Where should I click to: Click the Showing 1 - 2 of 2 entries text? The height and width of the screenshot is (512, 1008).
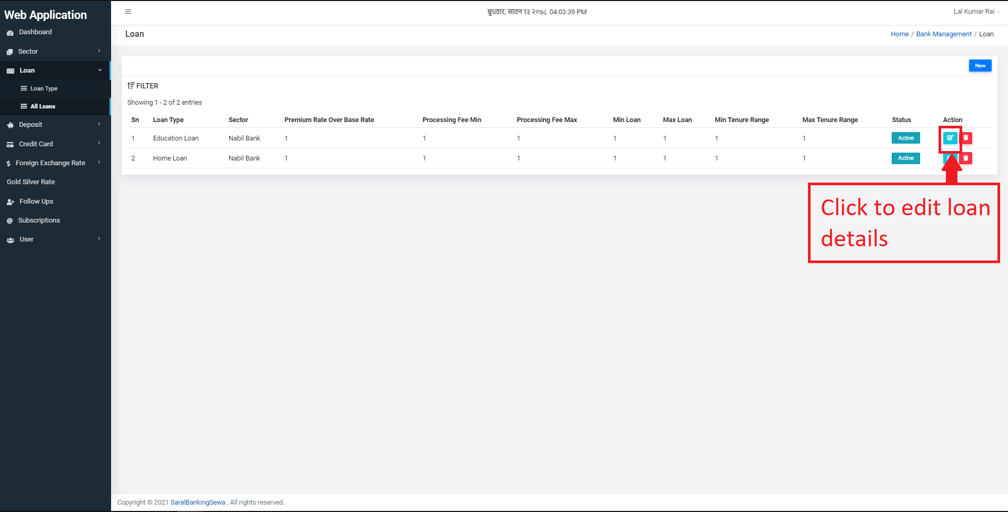pyautogui.click(x=164, y=103)
